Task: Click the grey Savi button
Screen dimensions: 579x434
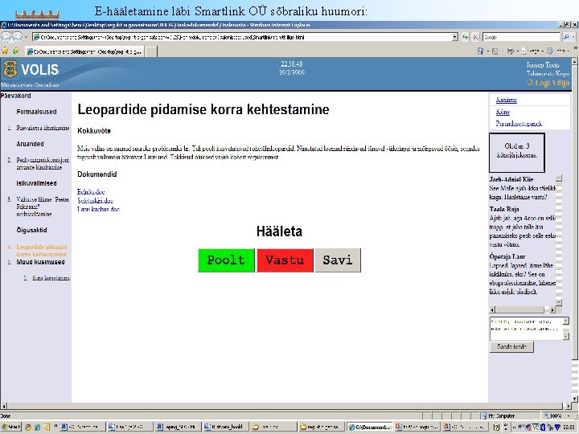Action: pyautogui.click(x=338, y=260)
